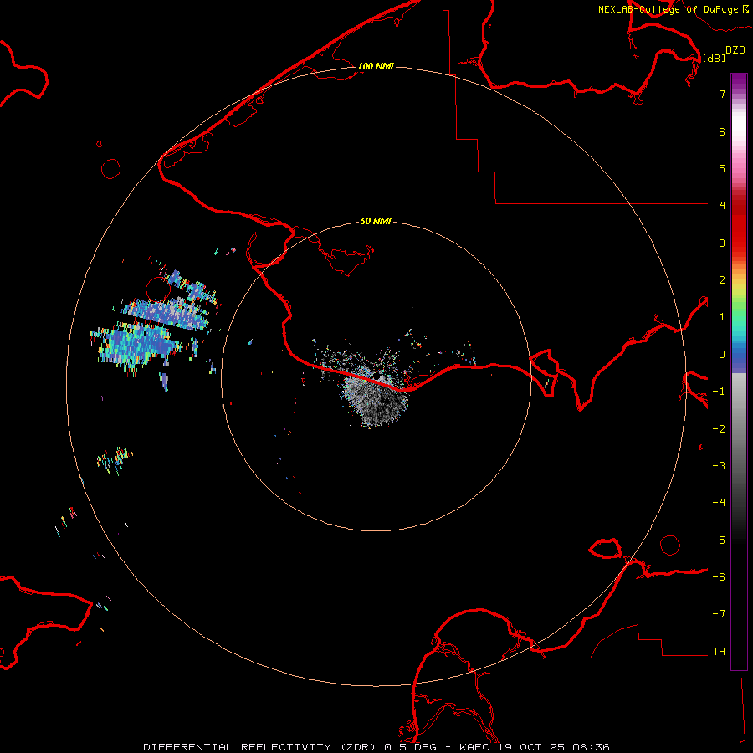Click the -7 dB value on the scale
The width and height of the screenshot is (753, 753).
coord(719,614)
